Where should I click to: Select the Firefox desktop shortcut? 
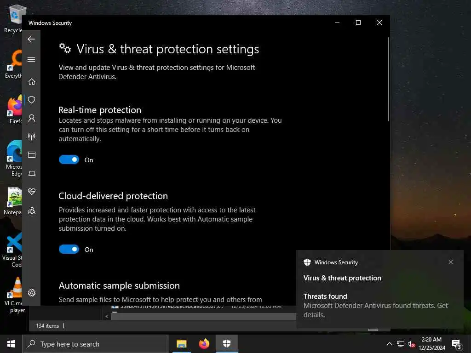pyautogui.click(x=15, y=109)
